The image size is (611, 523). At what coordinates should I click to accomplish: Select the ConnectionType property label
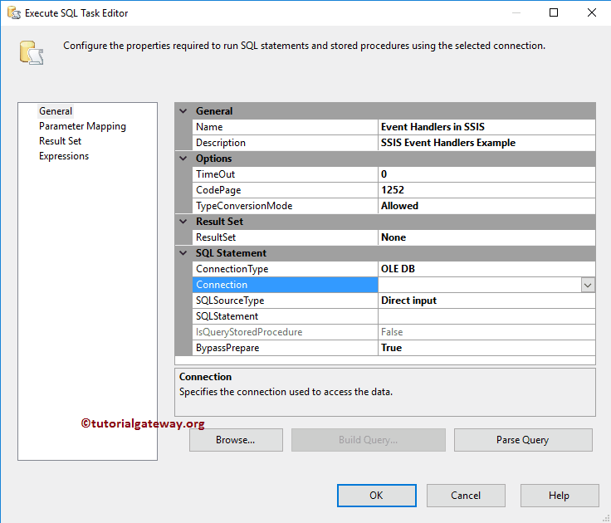(x=285, y=269)
